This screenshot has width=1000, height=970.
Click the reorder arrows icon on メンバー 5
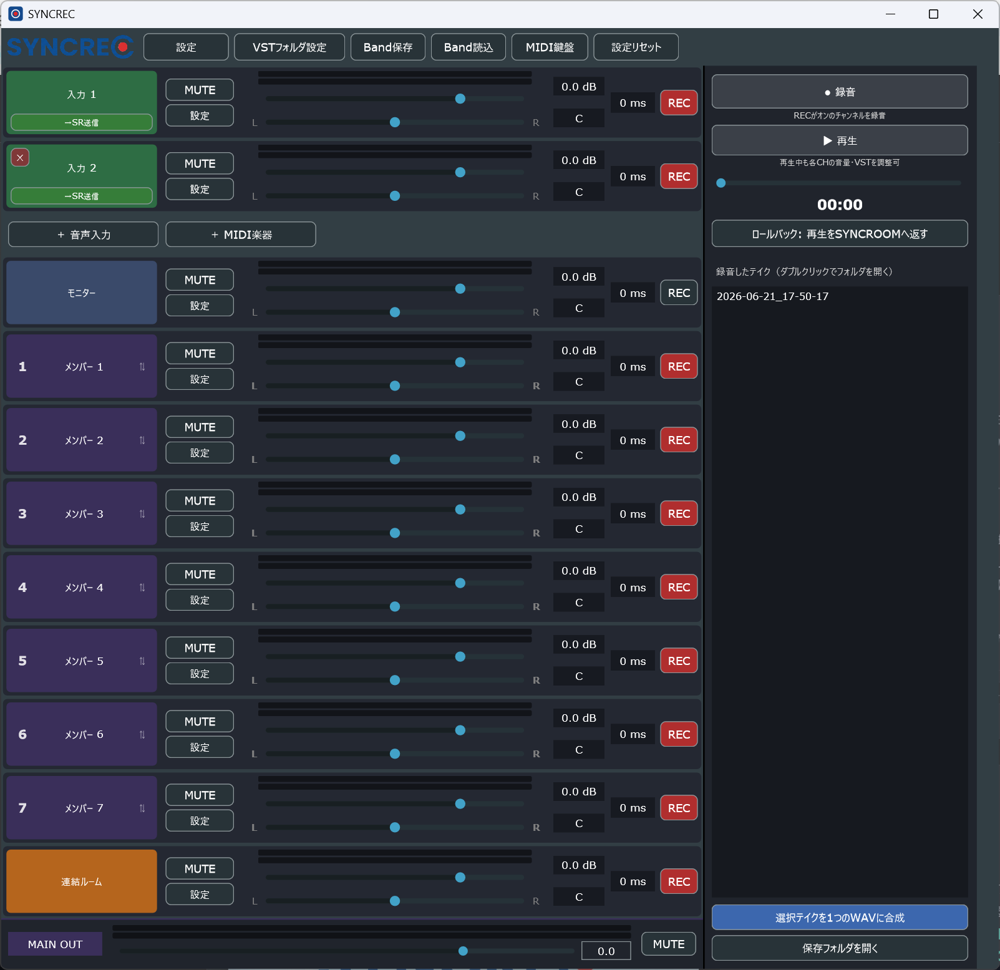click(x=142, y=661)
